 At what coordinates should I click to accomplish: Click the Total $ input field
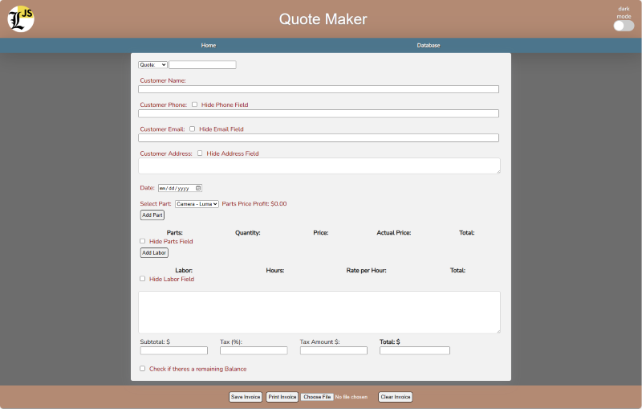pos(415,350)
